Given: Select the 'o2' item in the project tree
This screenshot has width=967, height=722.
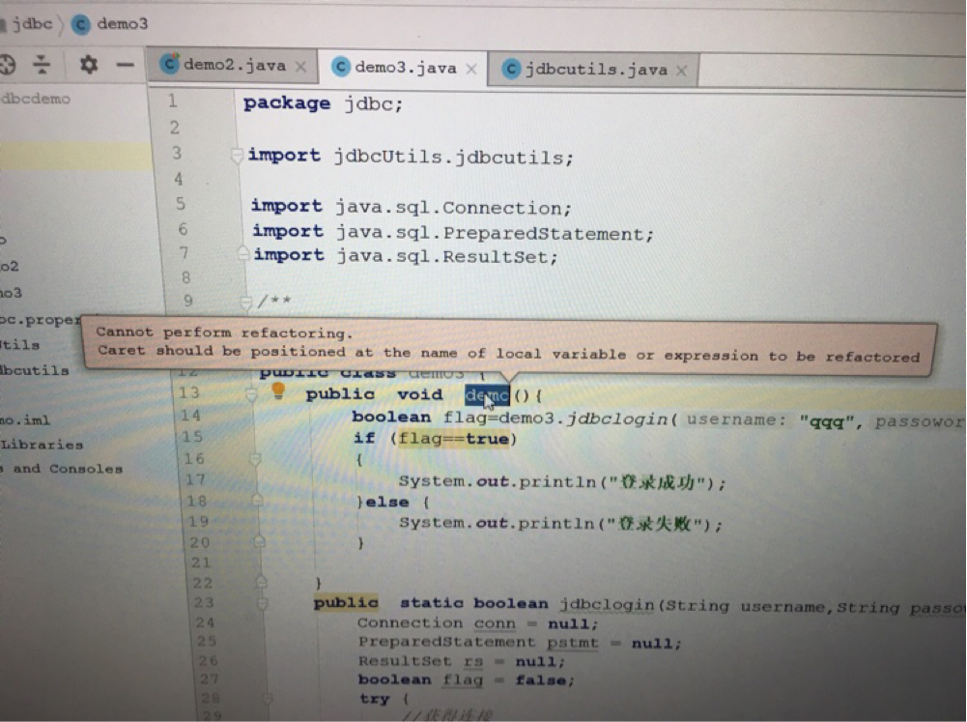Looking at the screenshot, I should (x=10, y=267).
